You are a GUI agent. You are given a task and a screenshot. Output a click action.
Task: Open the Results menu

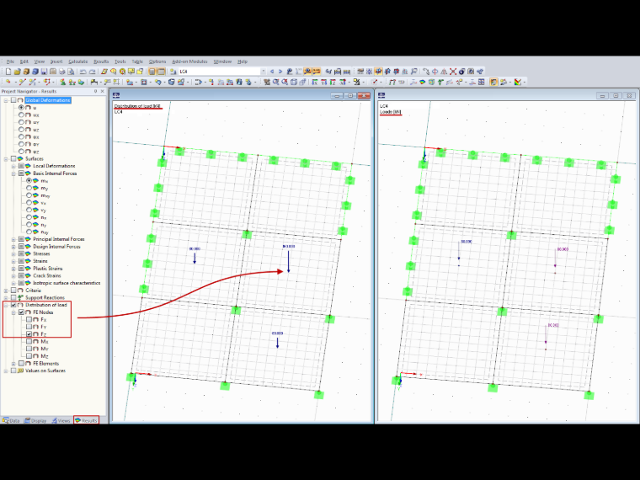click(x=101, y=61)
